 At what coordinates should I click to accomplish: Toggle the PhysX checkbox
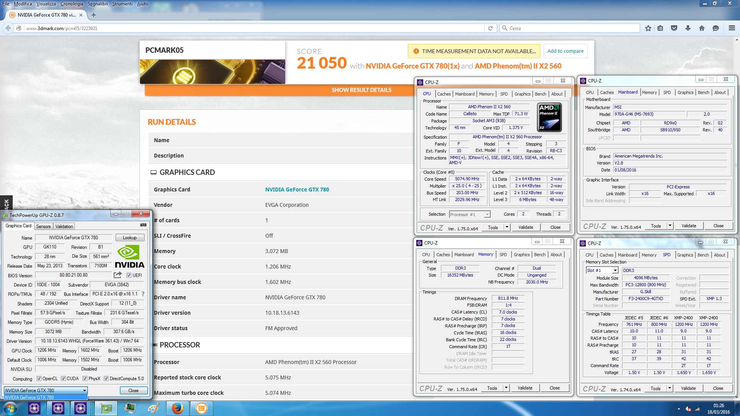click(x=85, y=379)
